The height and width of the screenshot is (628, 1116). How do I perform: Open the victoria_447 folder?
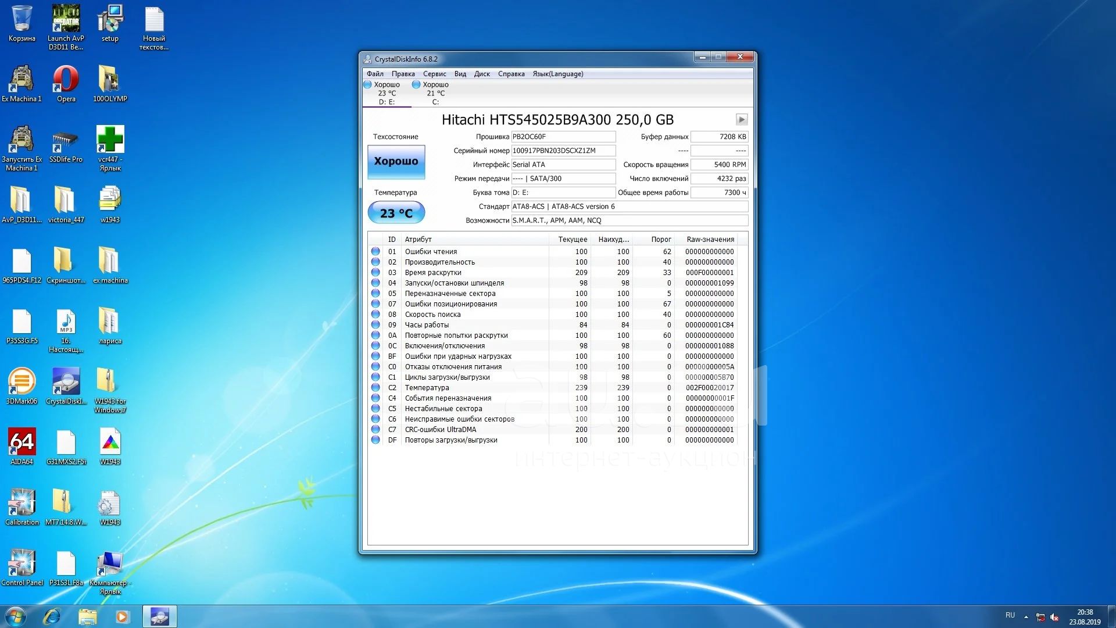pyautogui.click(x=66, y=205)
